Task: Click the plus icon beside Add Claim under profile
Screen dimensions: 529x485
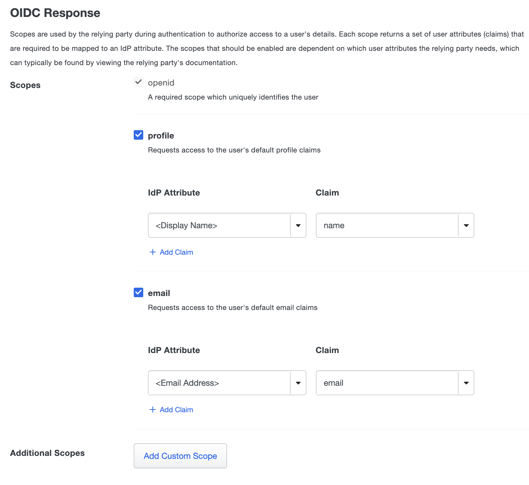Action: tap(152, 252)
